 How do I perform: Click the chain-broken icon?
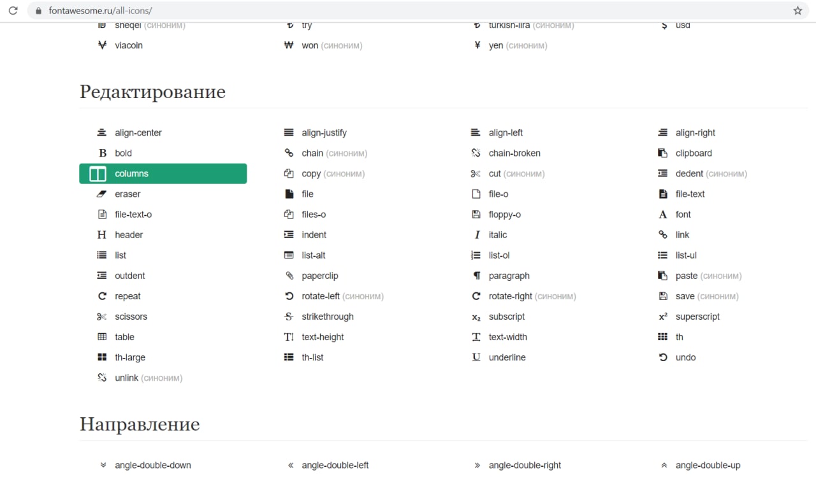476,153
